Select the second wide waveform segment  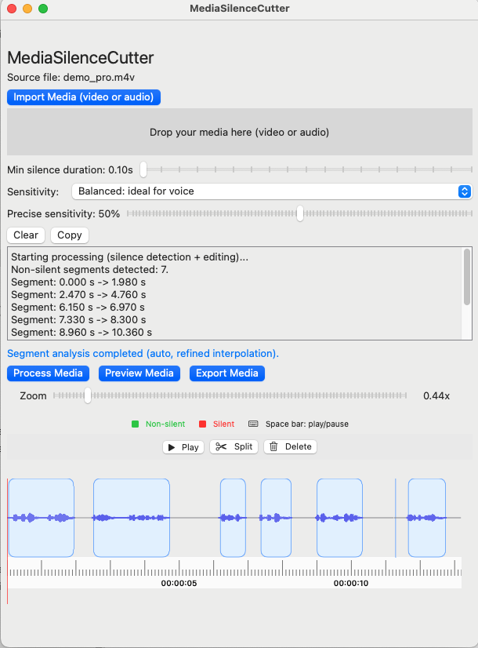coord(132,518)
